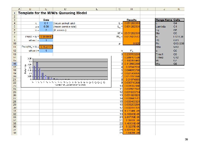Screen dimensions: 200x150
Task: Click the mean service rate value 0.08
Action: pos(46,27)
